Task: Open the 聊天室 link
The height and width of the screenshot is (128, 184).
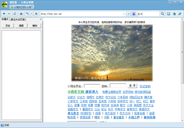Action: pos(148,97)
